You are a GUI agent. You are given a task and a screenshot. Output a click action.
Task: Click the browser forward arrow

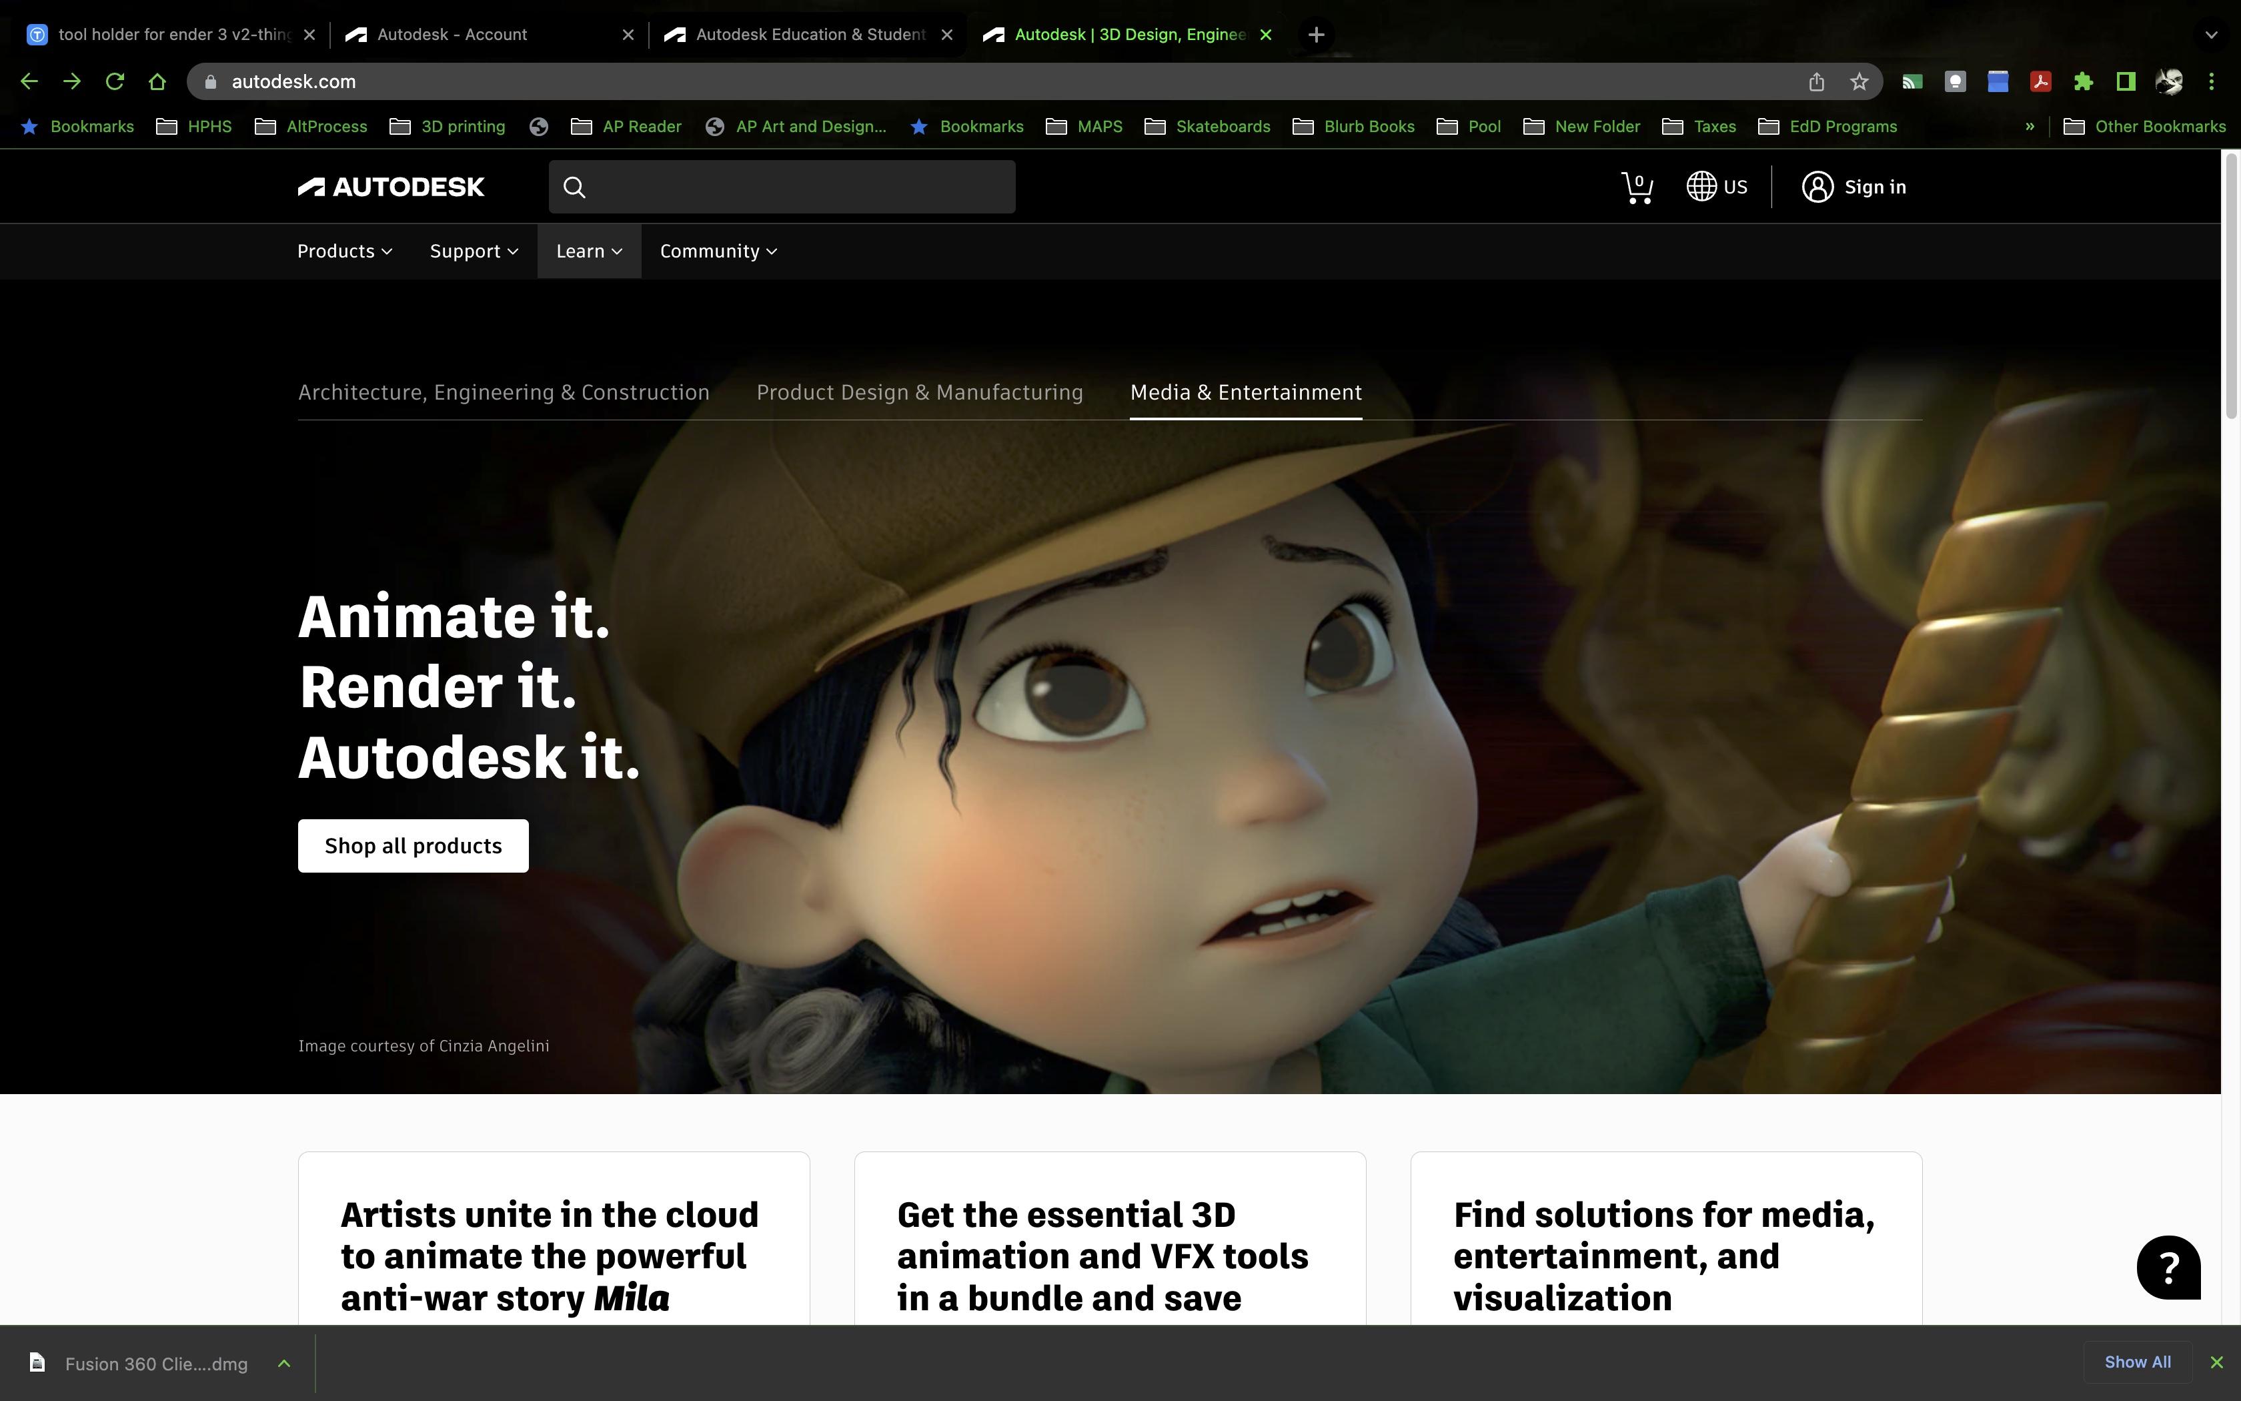(71, 81)
